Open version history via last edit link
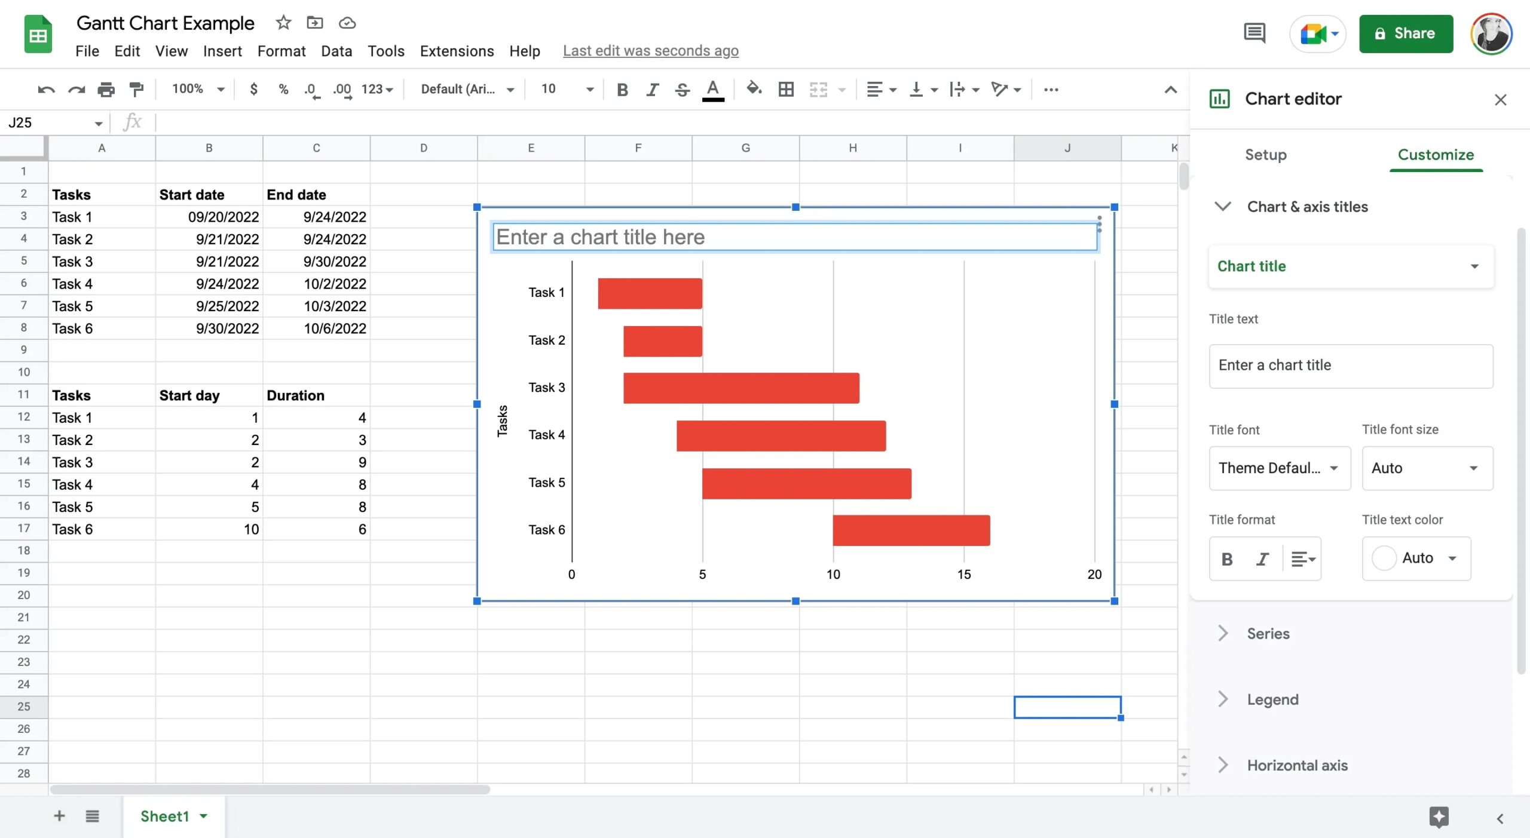Viewport: 1530px width, 838px height. click(651, 51)
